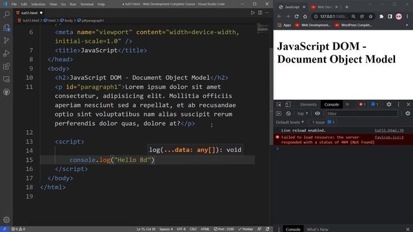413x232 pixels.
Task: Open the Terminal menu
Action: click(86, 5)
